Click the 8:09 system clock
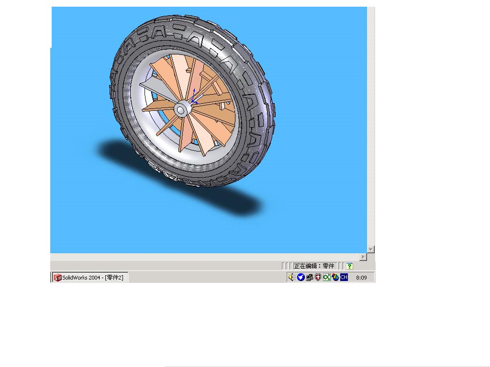The width and height of the screenshot is (490, 367). (361, 278)
